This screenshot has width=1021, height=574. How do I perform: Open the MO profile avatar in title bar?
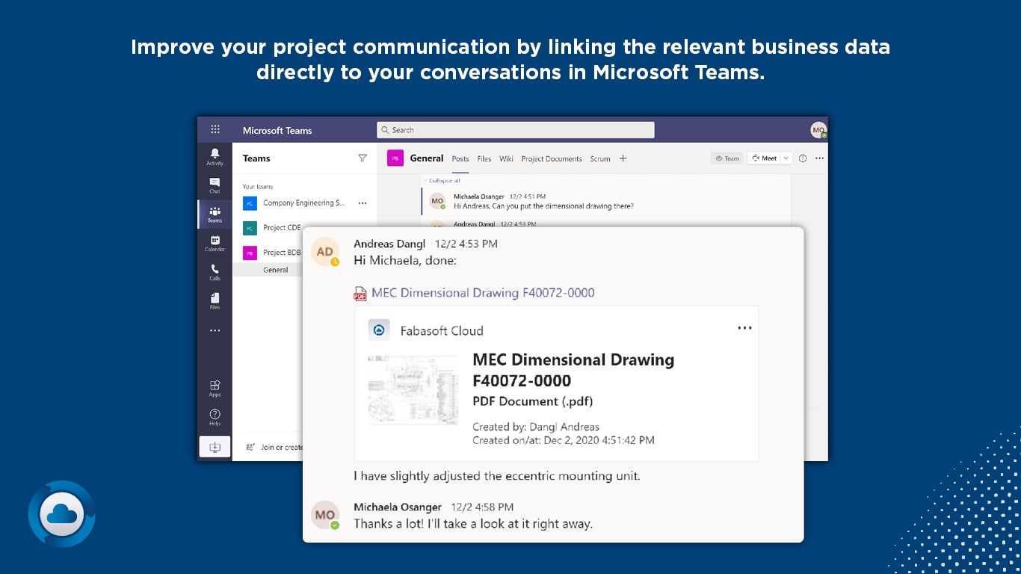coord(818,130)
